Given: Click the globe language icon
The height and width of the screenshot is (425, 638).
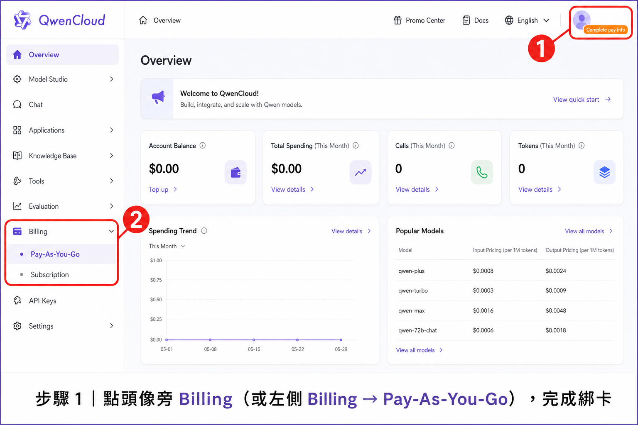Looking at the screenshot, I should coord(509,20).
